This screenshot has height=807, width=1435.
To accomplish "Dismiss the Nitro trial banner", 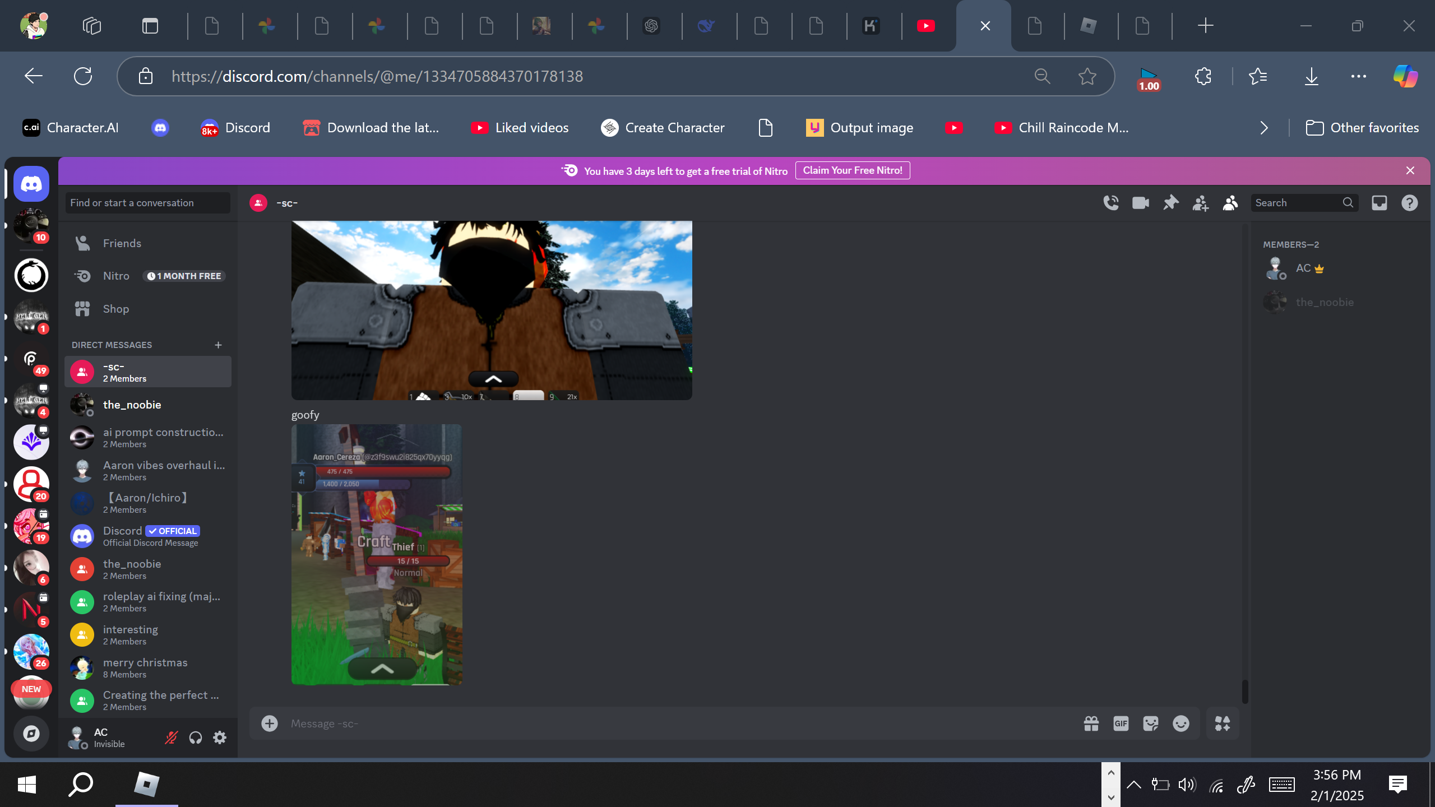I will click(1410, 170).
